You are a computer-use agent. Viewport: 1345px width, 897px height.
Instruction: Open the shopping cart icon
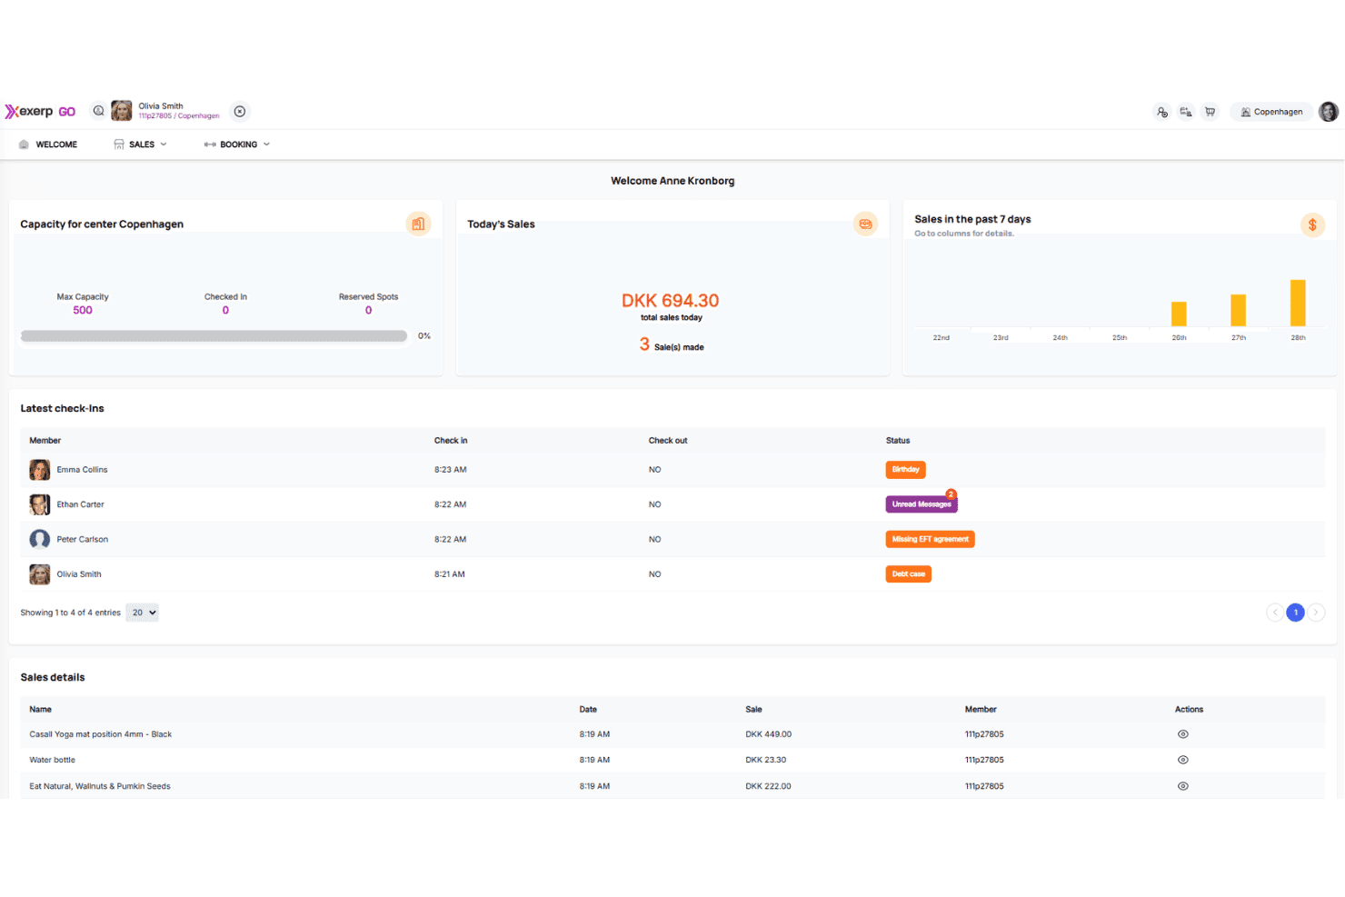pos(1210,113)
